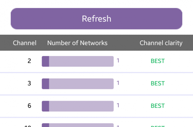193x127 pixels.
Task: Click the network count bar for channel 6
Action: pyautogui.click(x=78, y=106)
